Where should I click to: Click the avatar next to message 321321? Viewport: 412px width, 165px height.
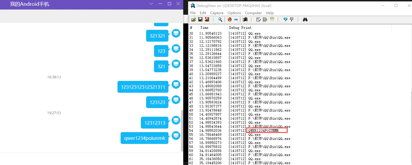176,33
